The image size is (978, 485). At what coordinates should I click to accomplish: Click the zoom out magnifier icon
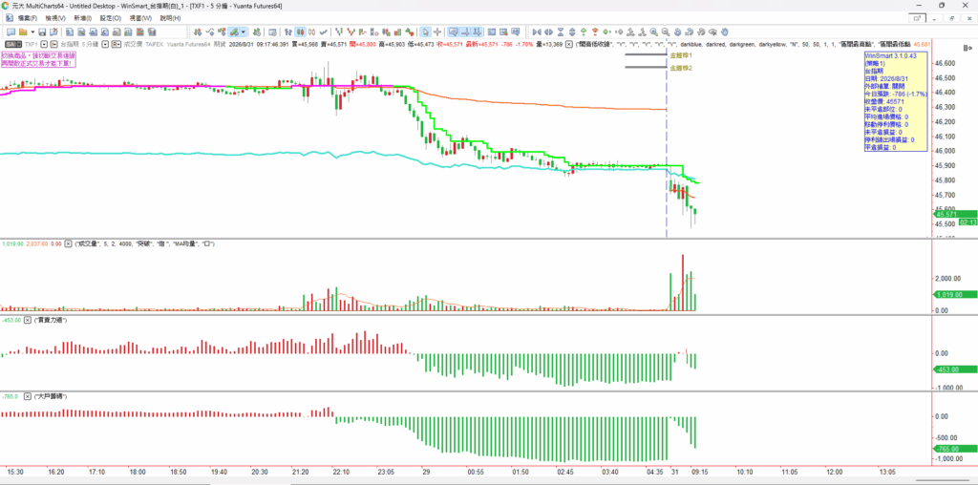(666, 32)
